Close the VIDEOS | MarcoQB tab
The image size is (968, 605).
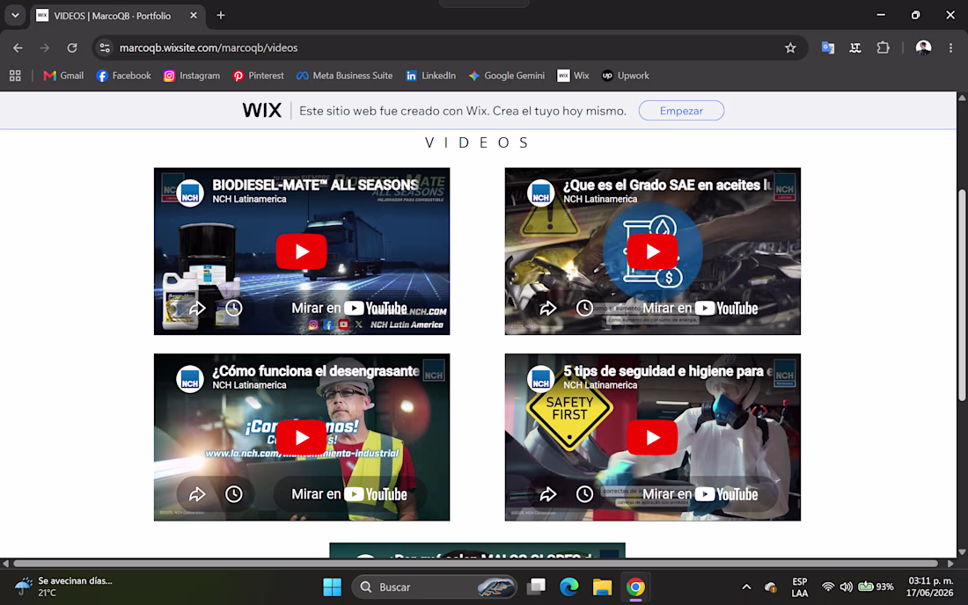click(194, 16)
